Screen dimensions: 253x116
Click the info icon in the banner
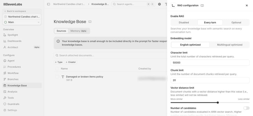[x=58, y=41]
